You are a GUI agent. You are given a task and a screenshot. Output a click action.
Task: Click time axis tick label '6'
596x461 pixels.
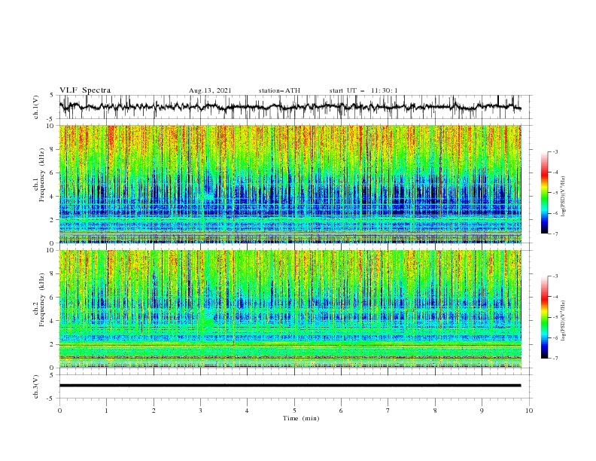coord(341,411)
